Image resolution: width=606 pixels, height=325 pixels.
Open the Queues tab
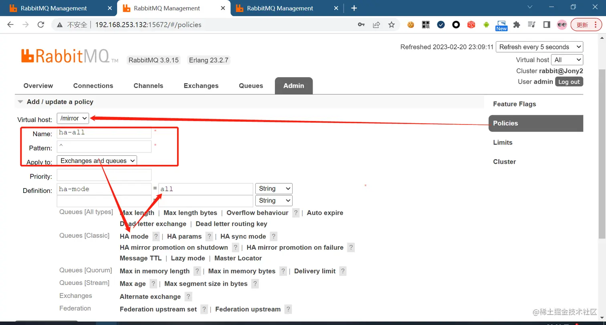point(251,86)
